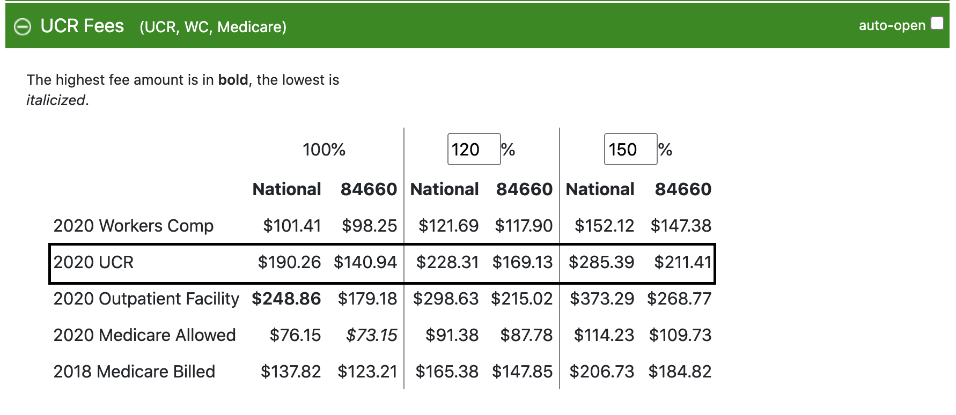Click the 2020 Workers Comp row label
956x415 pixels.
point(134,226)
